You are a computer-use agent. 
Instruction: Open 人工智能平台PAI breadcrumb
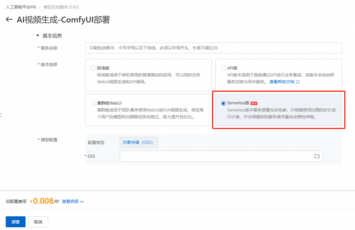[x=21, y=7]
